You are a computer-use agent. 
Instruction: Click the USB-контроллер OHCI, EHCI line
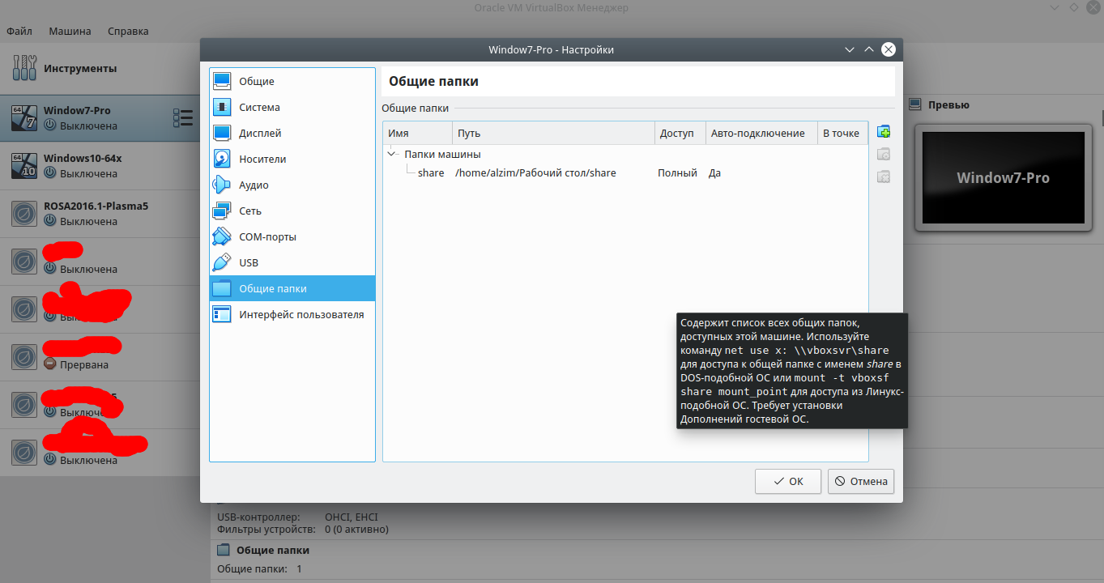point(297,517)
